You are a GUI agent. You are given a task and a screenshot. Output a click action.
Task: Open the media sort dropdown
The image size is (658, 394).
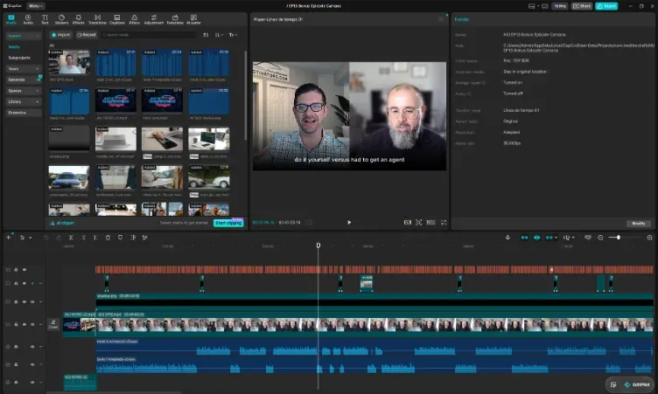pyautogui.click(x=219, y=35)
